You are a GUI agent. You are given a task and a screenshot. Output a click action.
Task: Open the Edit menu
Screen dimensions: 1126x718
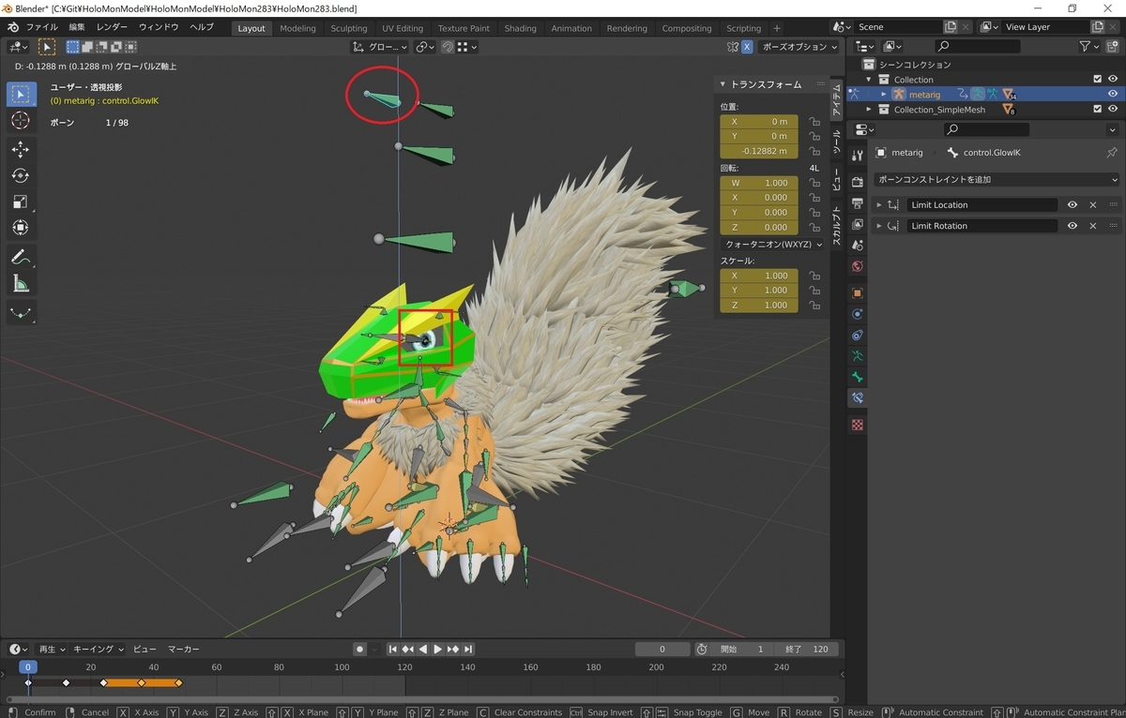[x=77, y=28]
